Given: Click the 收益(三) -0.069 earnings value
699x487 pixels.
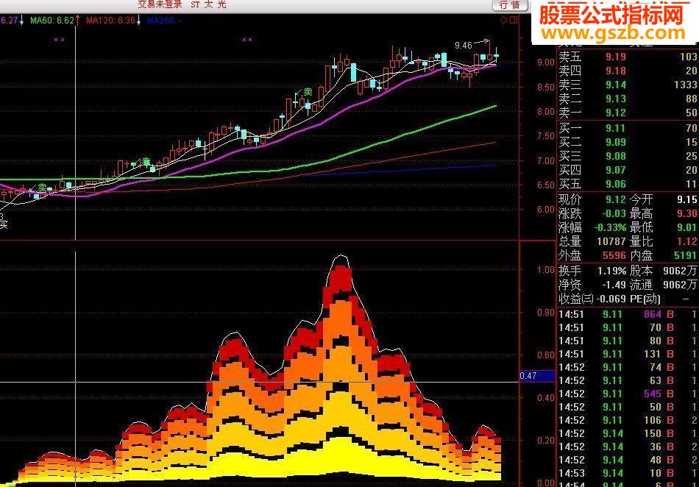Looking at the screenshot, I should [x=611, y=299].
